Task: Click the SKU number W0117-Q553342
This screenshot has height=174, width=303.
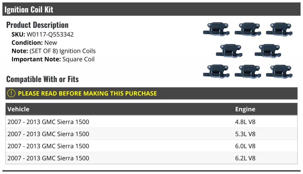Action: [50, 34]
